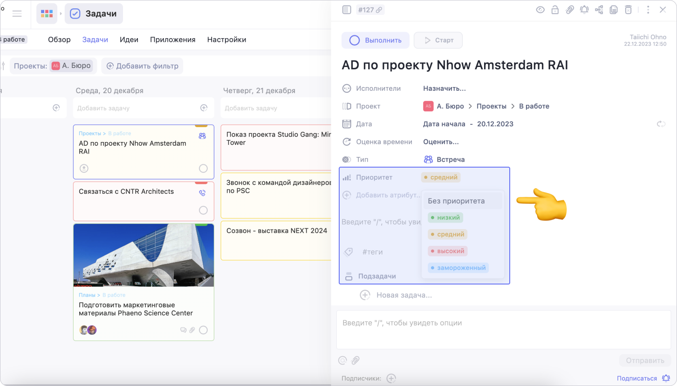Screen dimensions: 677x386
Task: Close the task detail panel
Action: (663, 10)
